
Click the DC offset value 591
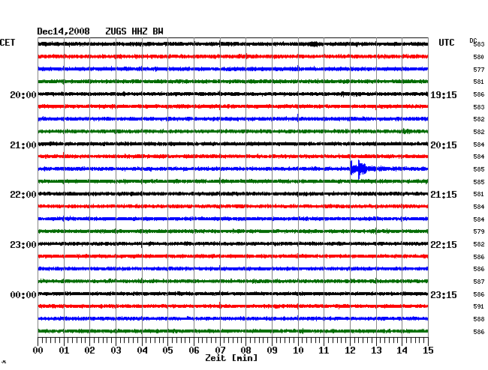point(479,306)
